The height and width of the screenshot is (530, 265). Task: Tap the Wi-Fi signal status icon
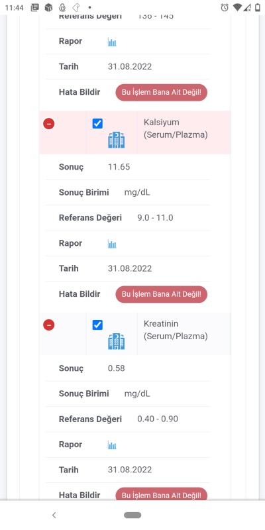[237, 7]
